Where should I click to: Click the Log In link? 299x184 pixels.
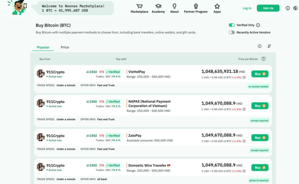click(x=247, y=8)
